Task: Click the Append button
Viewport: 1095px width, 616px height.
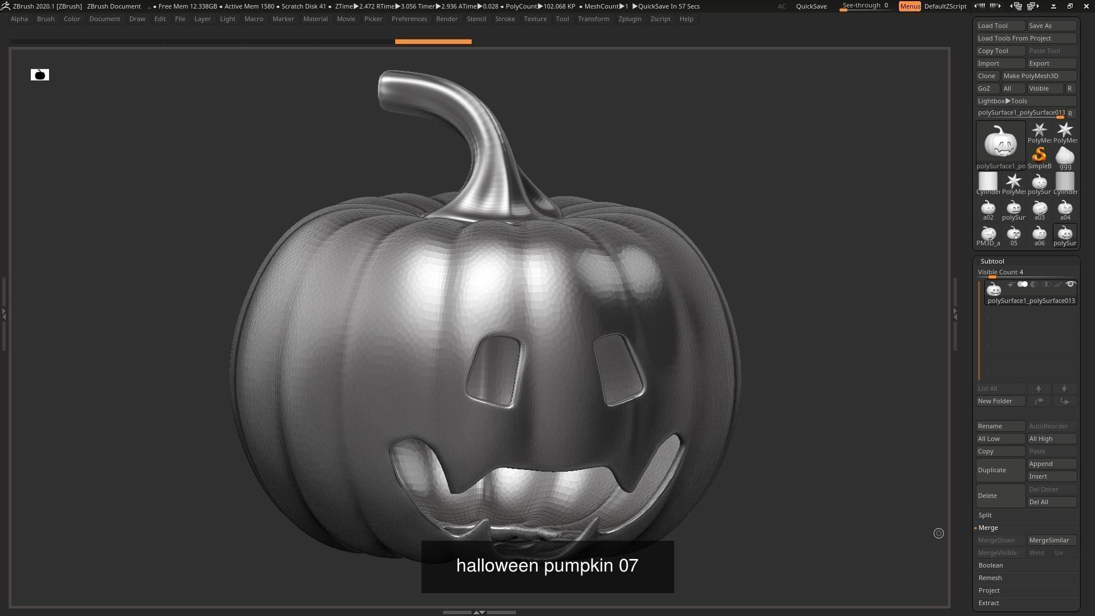Action: [1052, 464]
